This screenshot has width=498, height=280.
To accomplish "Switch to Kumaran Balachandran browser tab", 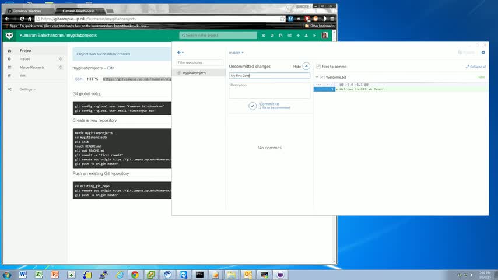I will (80, 11).
